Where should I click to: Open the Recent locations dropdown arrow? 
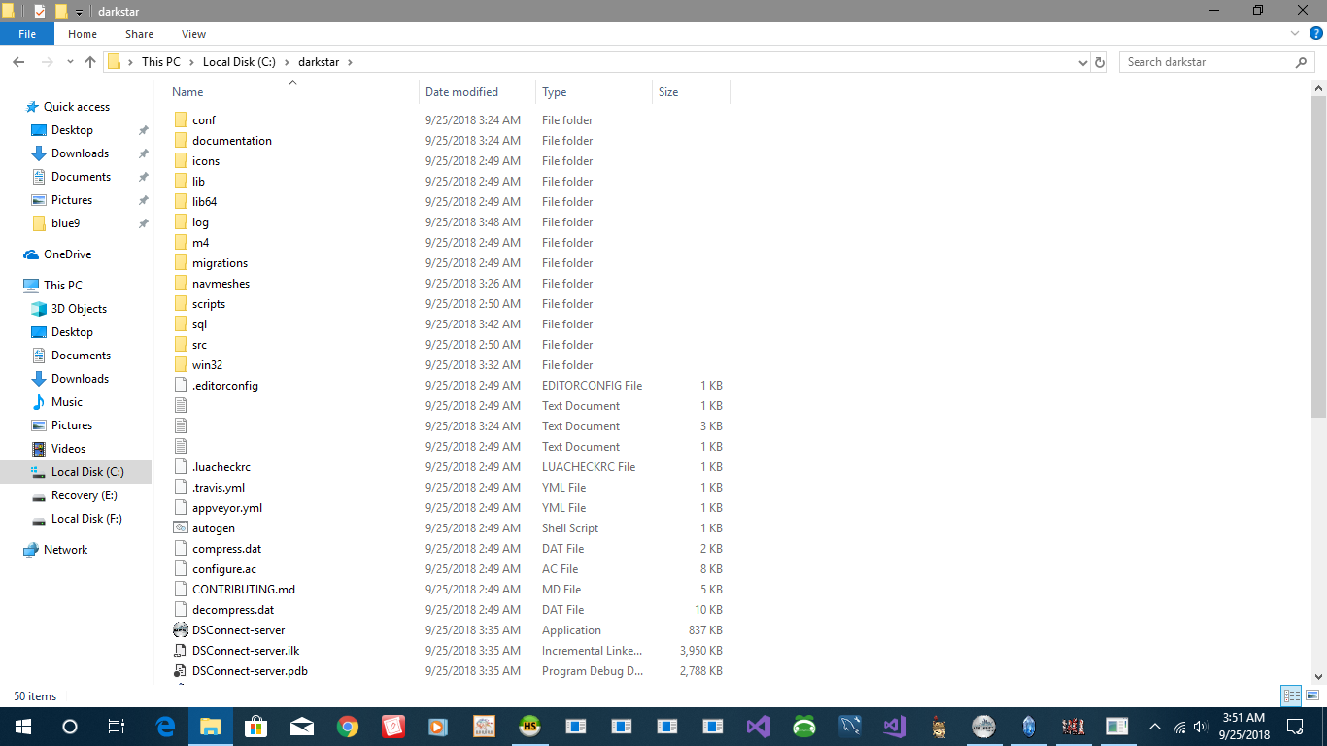pos(70,62)
